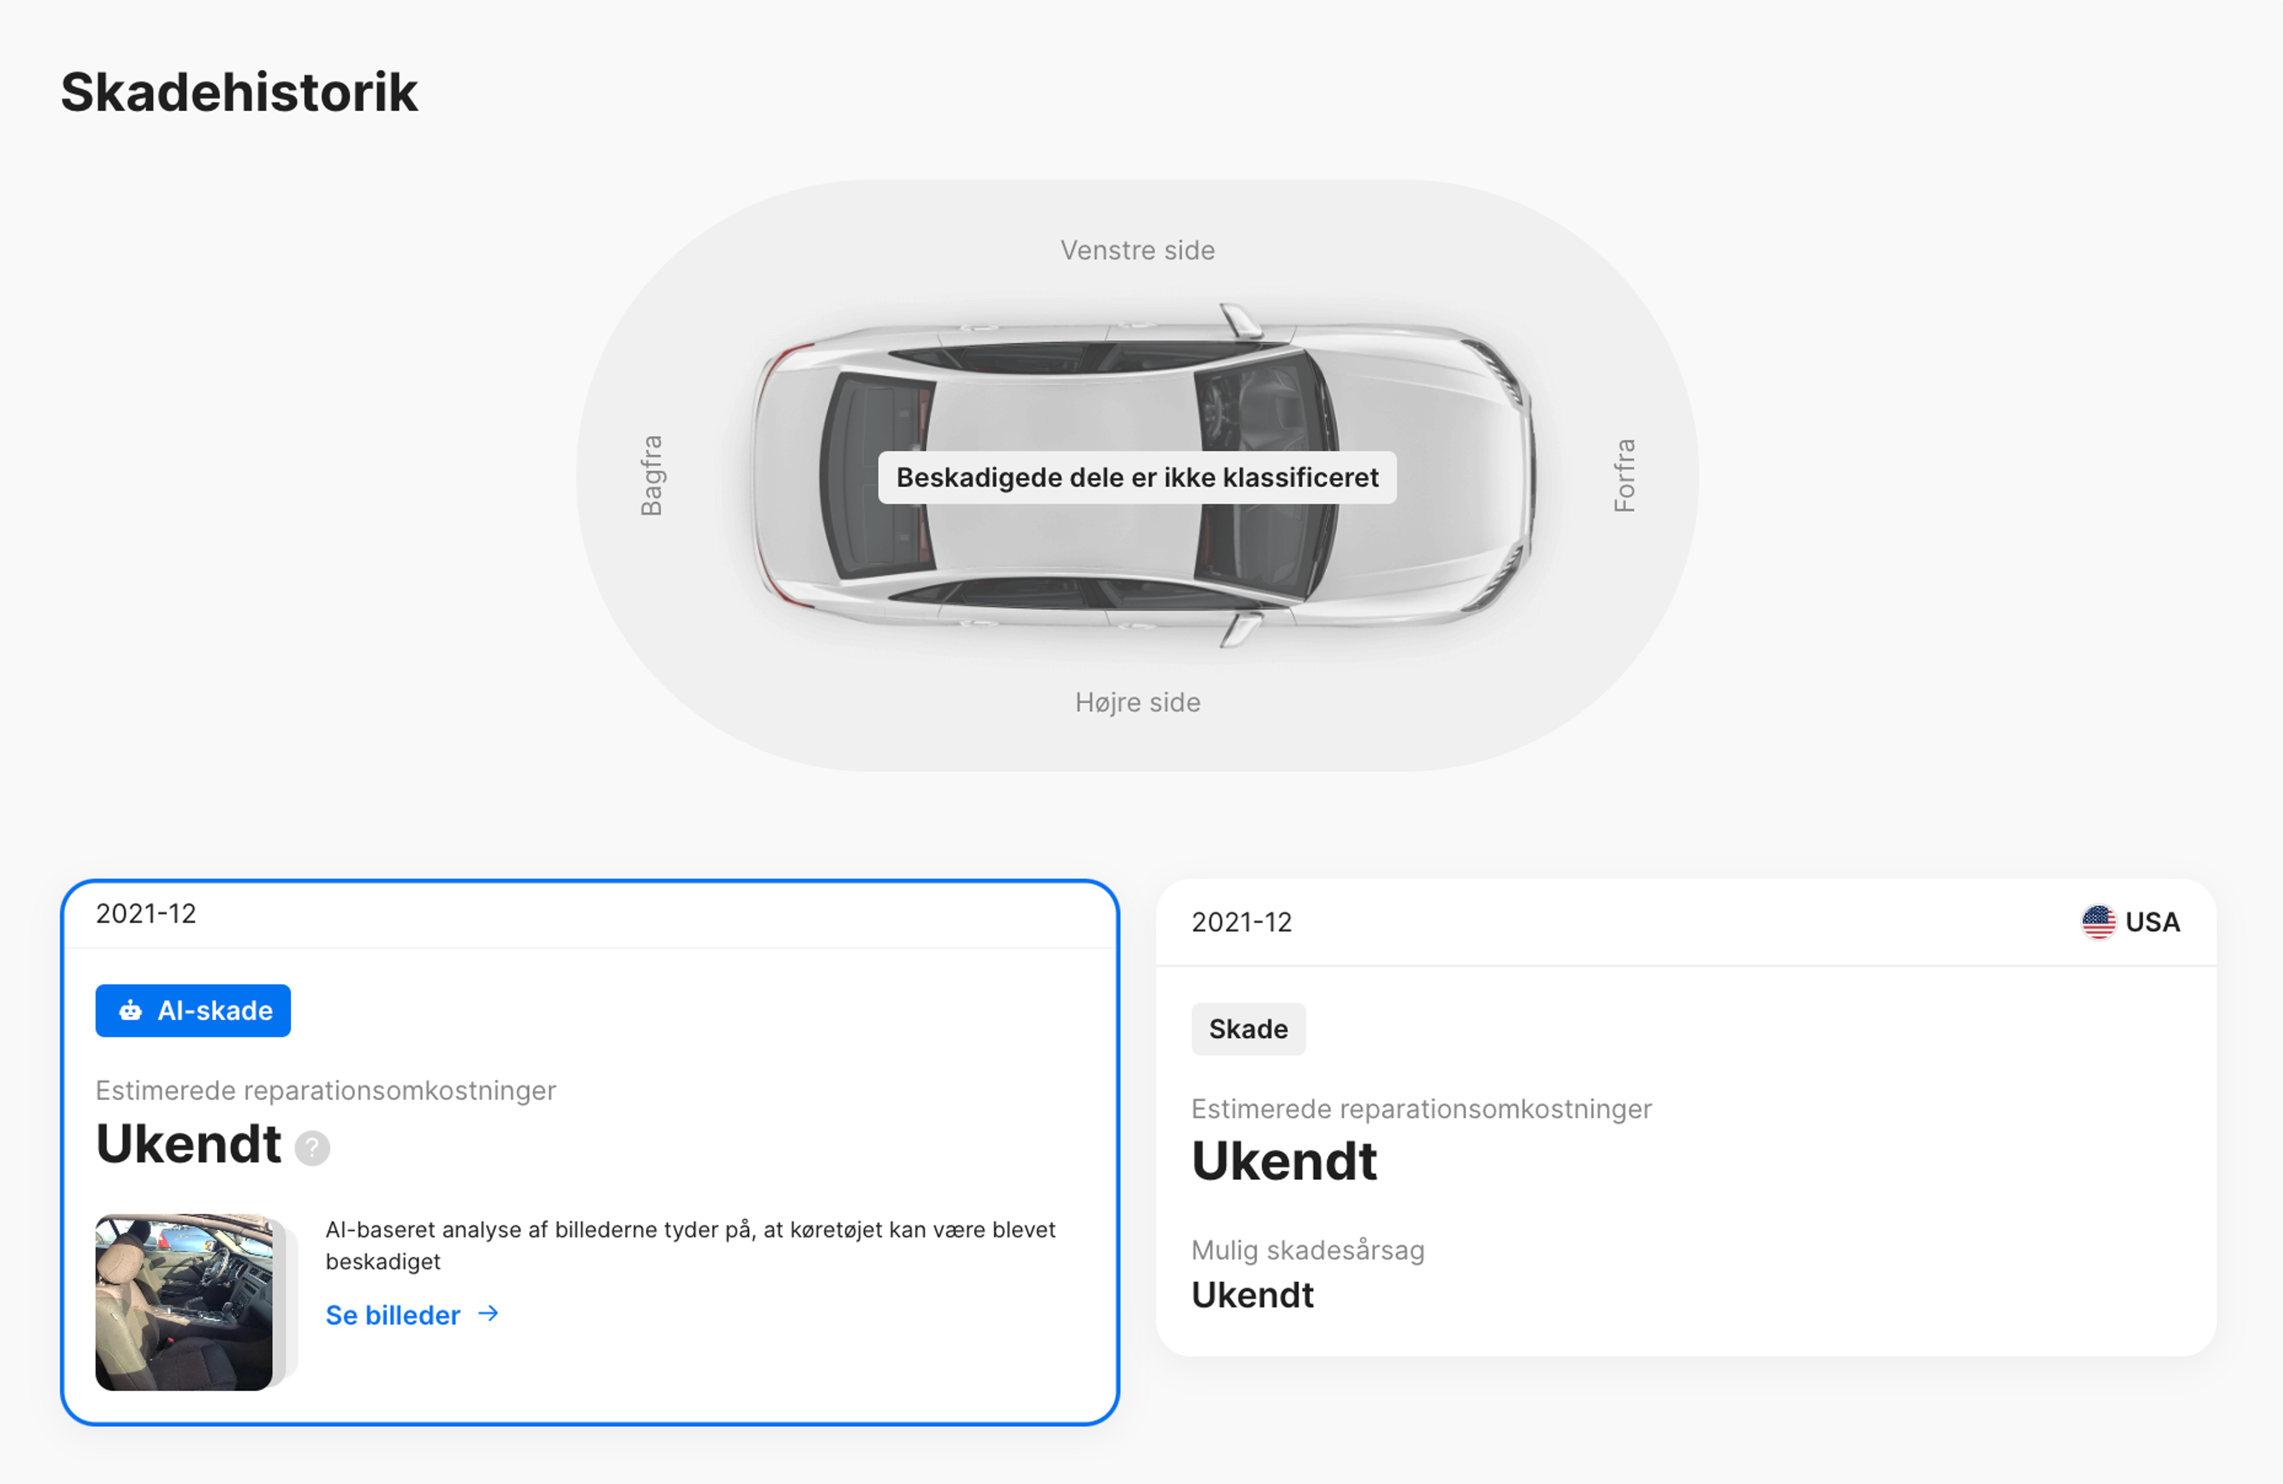Select the AI damage card dated 2021-12

pyautogui.click(x=590, y=1152)
